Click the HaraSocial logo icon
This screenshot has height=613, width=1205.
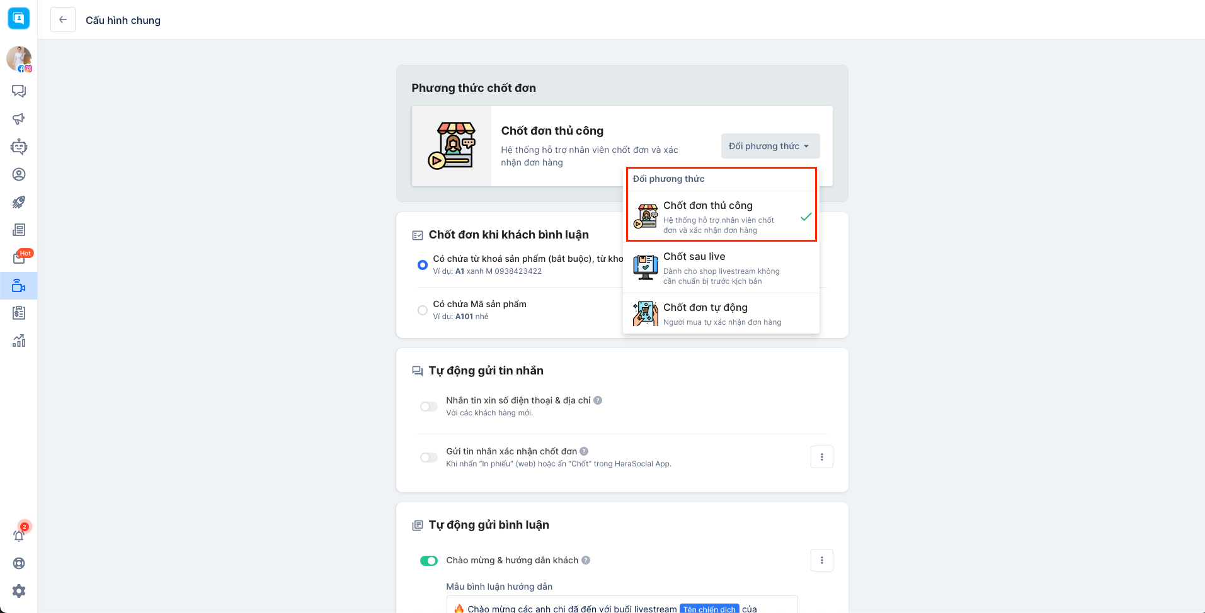(x=19, y=18)
